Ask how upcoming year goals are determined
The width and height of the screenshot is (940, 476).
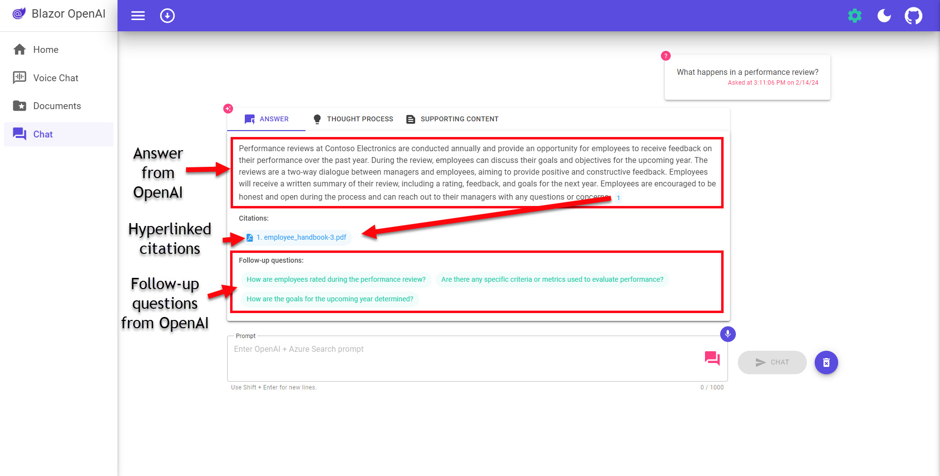330,299
